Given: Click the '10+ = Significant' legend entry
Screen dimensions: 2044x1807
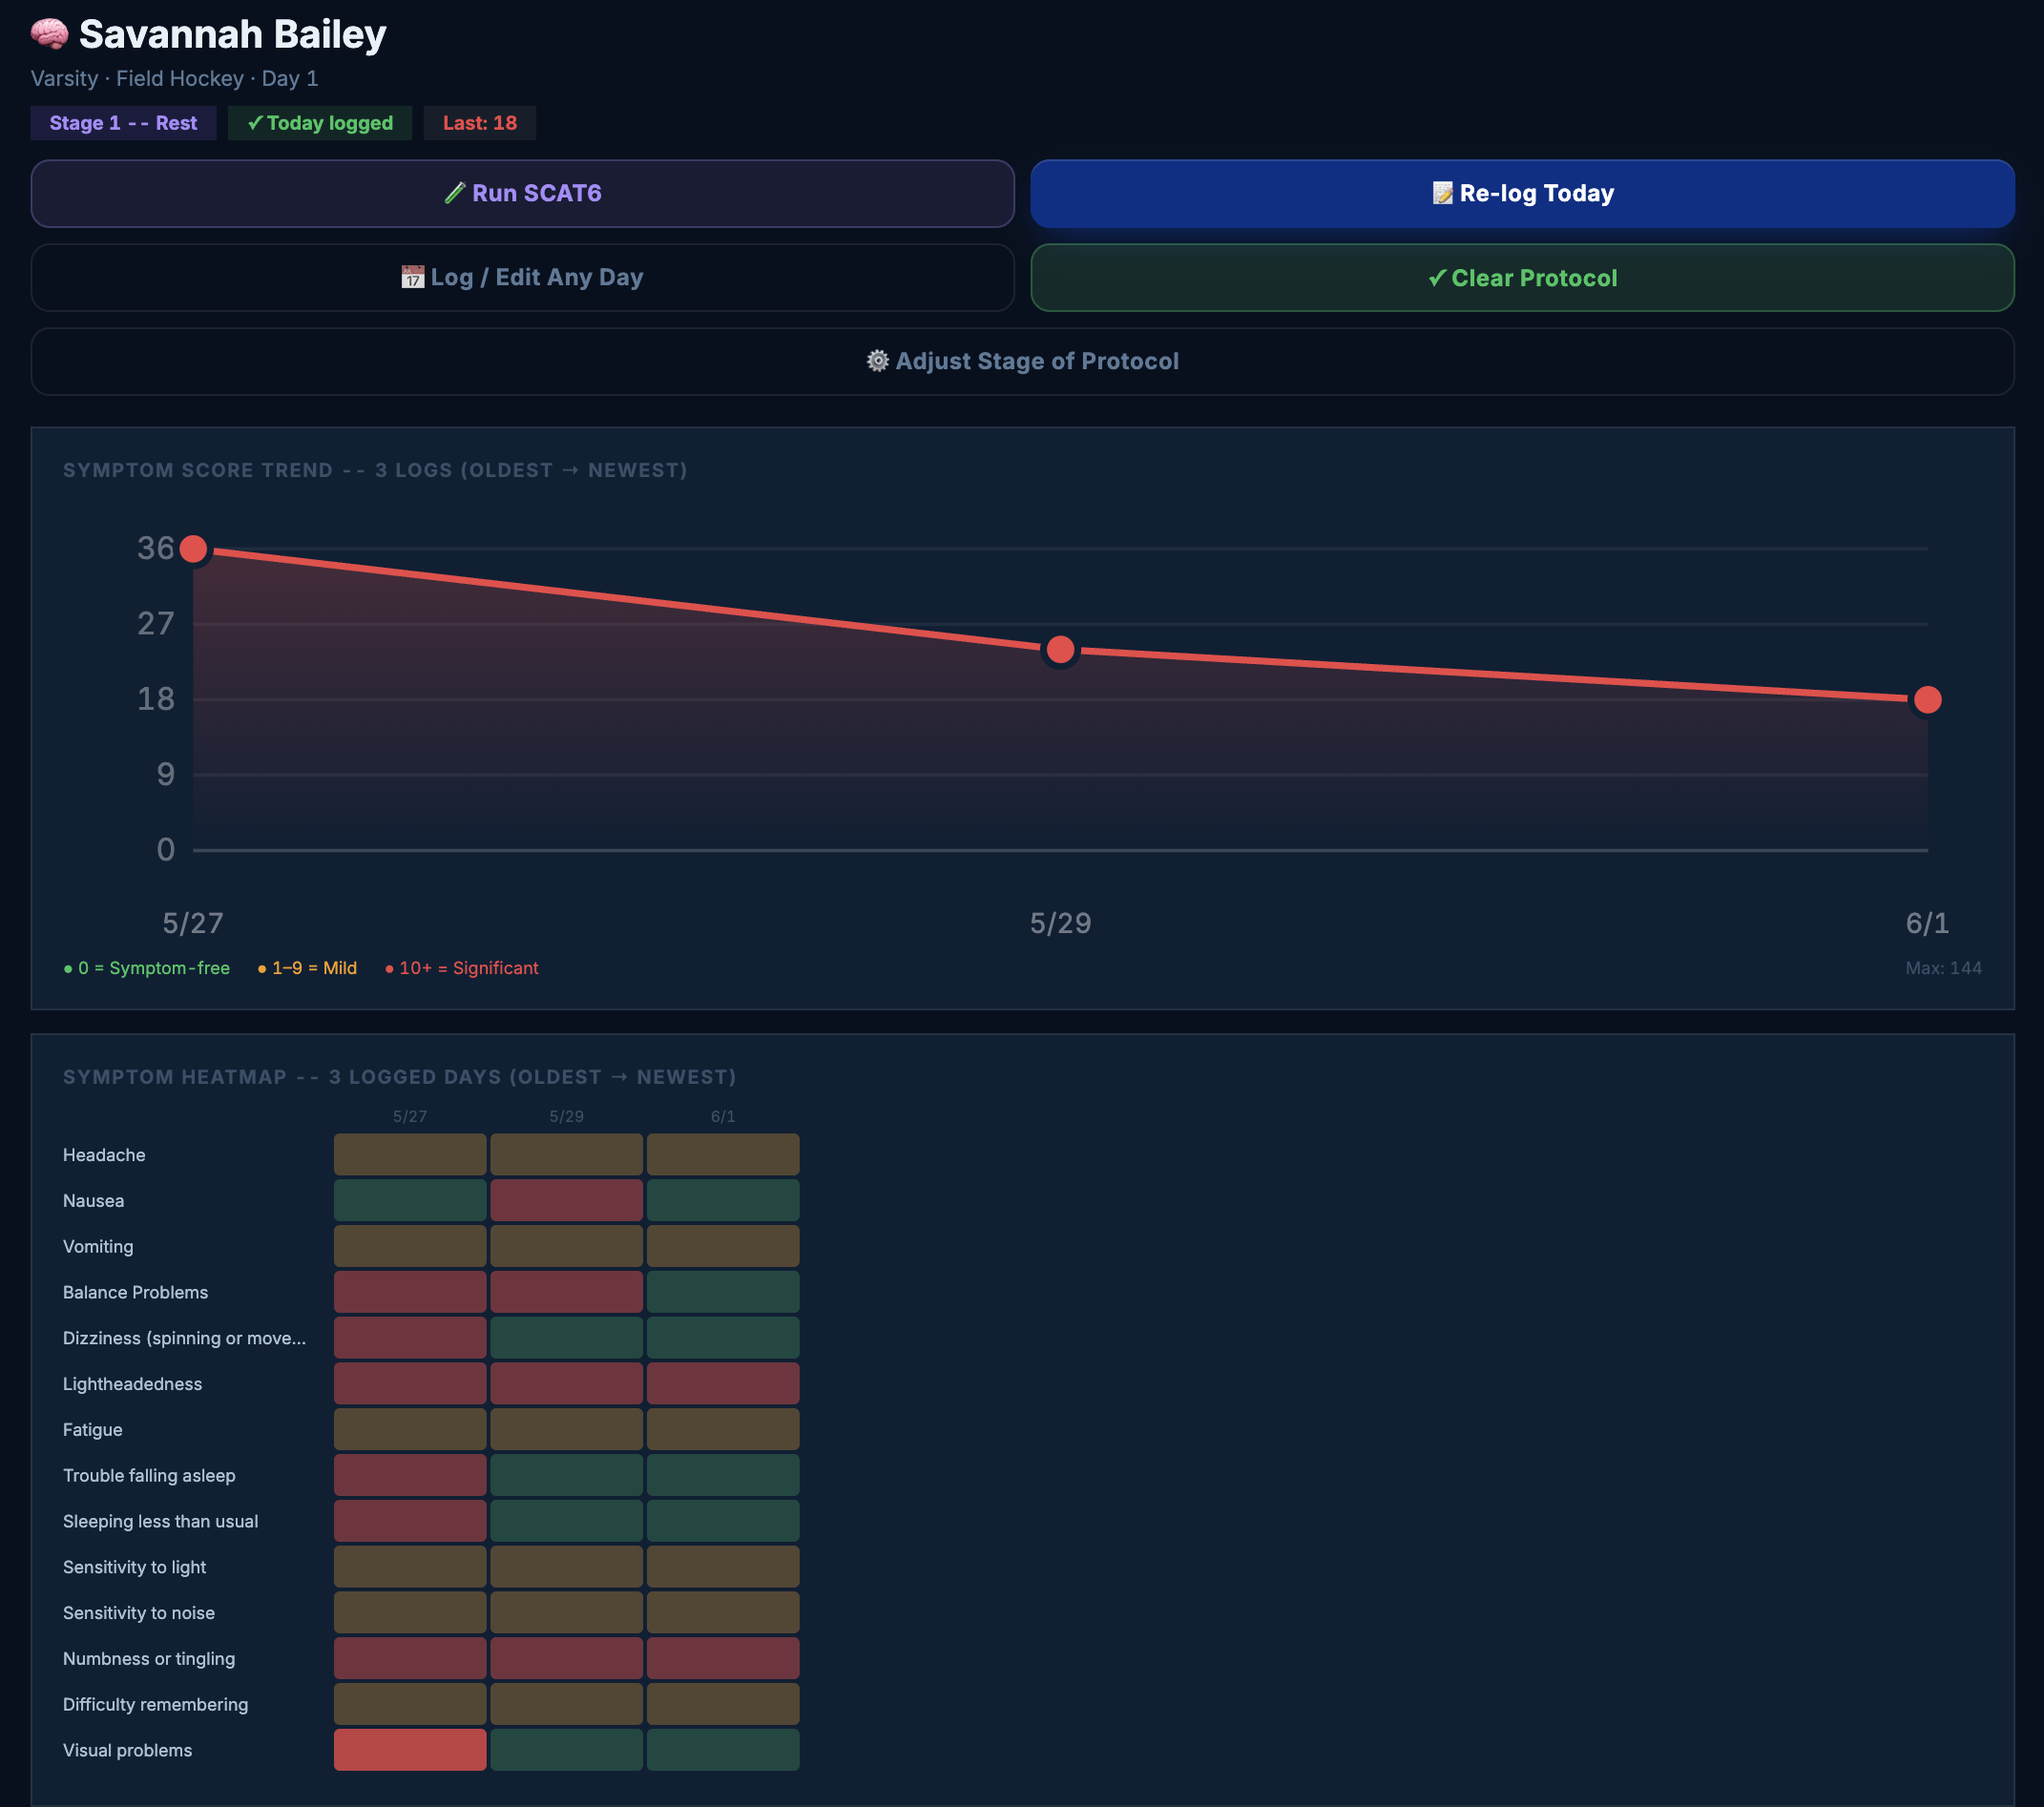Looking at the screenshot, I should [x=462, y=968].
